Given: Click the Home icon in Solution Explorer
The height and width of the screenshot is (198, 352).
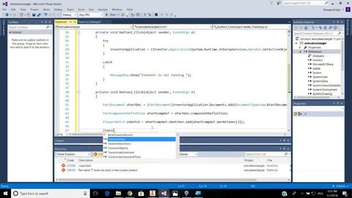Looking at the screenshot, I should (306, 28).
